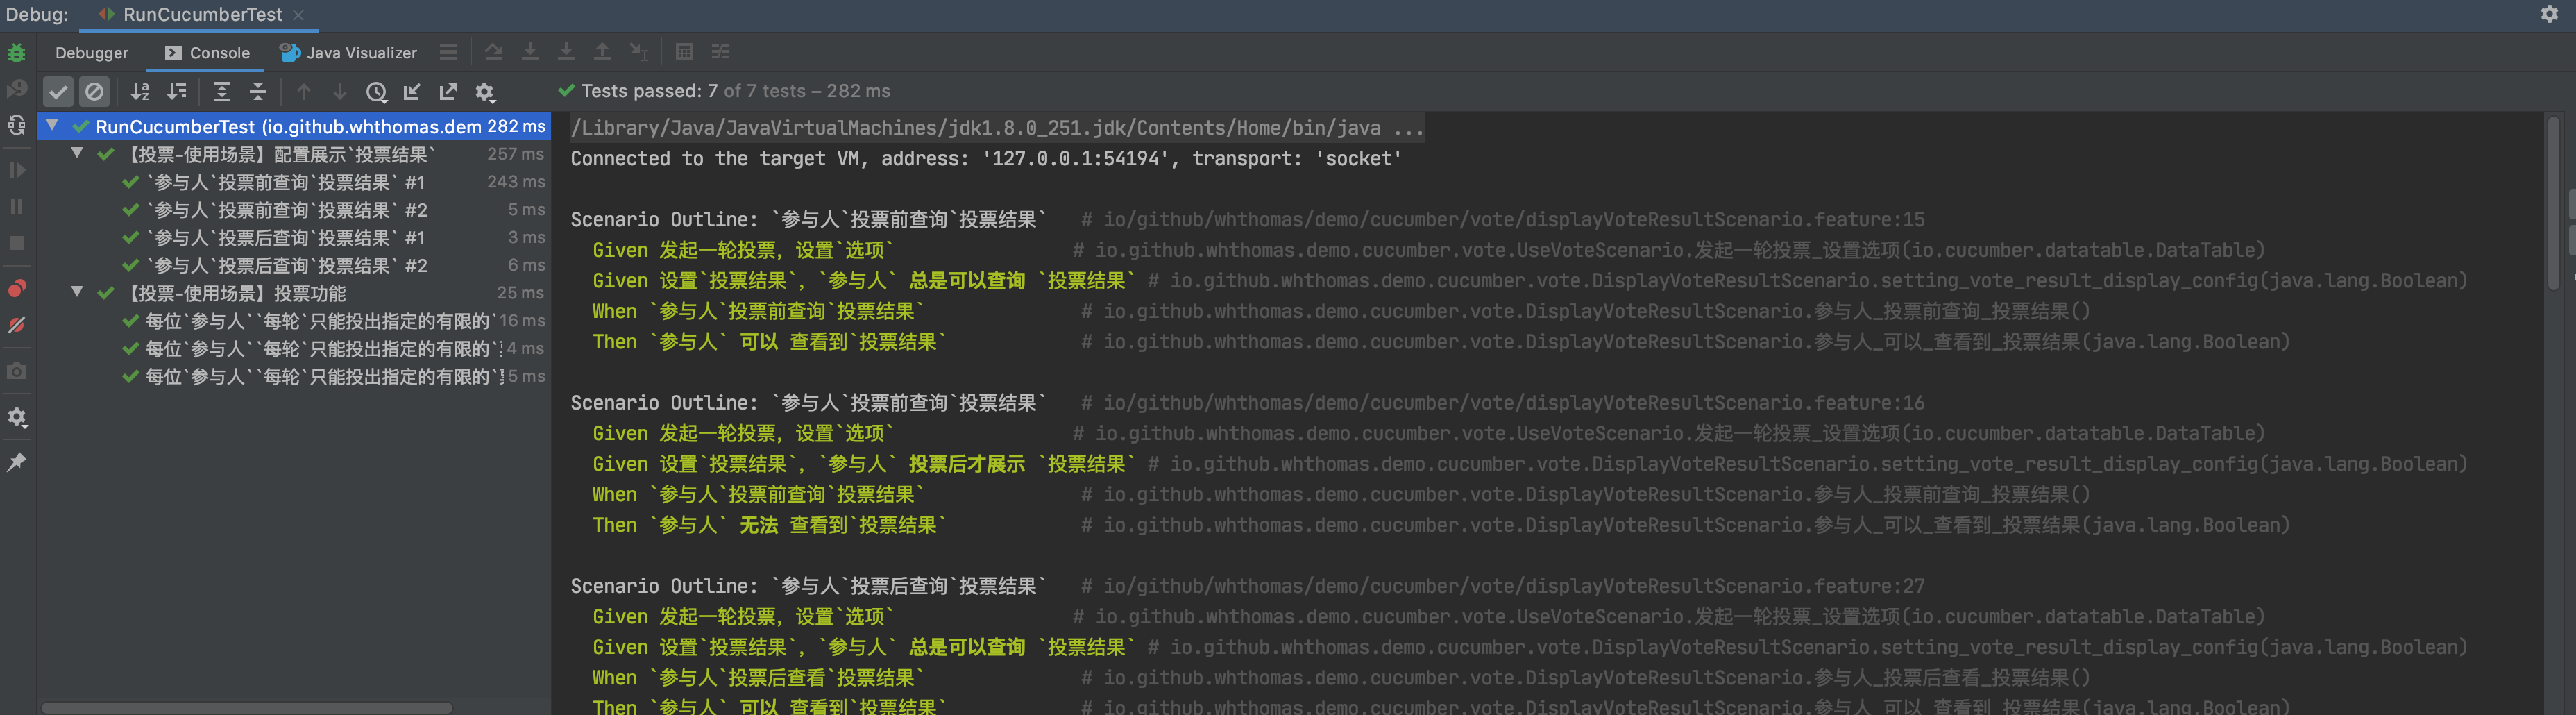Toggle Mute Breakpoints in the sidebar

tap(17, 325)
